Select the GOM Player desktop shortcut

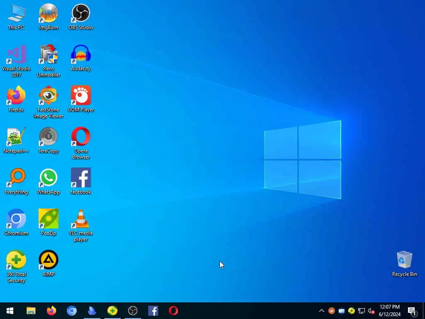81,99
